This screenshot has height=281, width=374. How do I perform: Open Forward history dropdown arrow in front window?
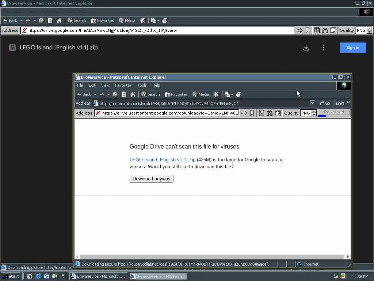(x=108, y=94)
